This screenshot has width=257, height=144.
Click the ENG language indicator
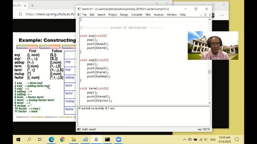click(213, 140)
